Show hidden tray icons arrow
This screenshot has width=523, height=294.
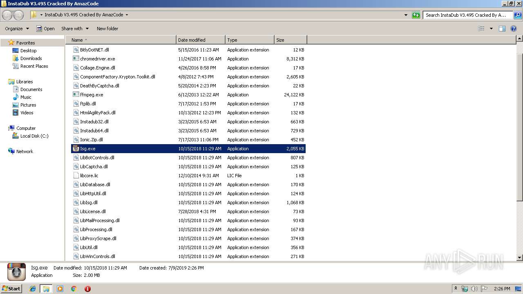click(x=456, y=289)
